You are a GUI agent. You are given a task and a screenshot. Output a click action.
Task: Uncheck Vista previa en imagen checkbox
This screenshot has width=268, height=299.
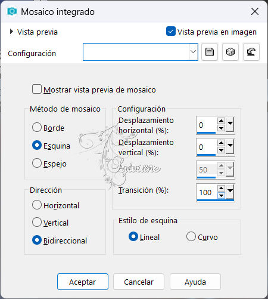click(x=171, y=31)
